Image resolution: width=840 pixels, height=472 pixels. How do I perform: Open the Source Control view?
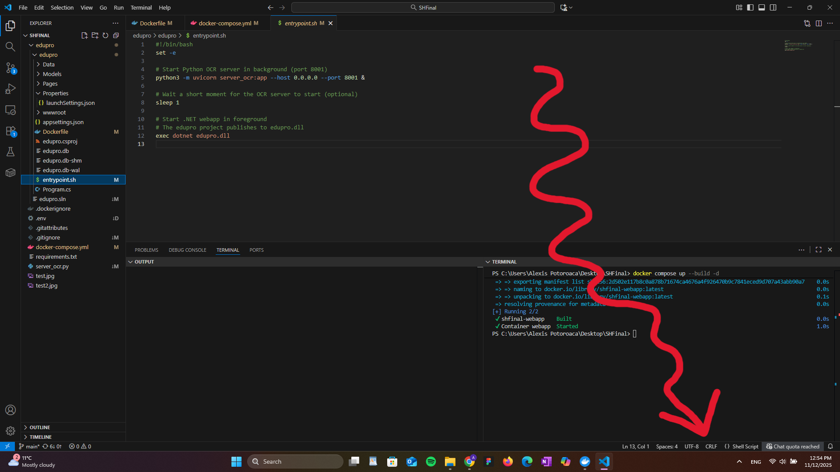point(10,68)
